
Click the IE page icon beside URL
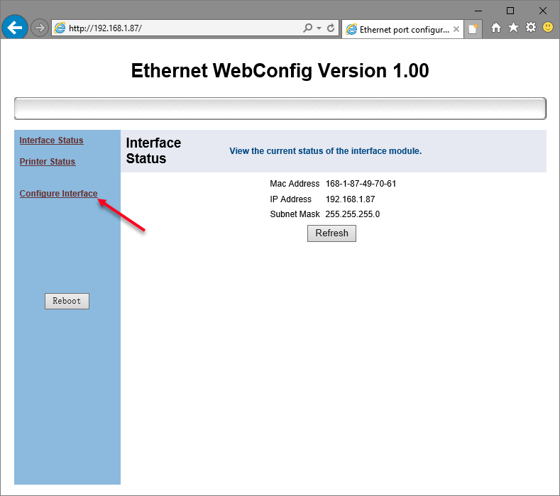coord(60,28)
